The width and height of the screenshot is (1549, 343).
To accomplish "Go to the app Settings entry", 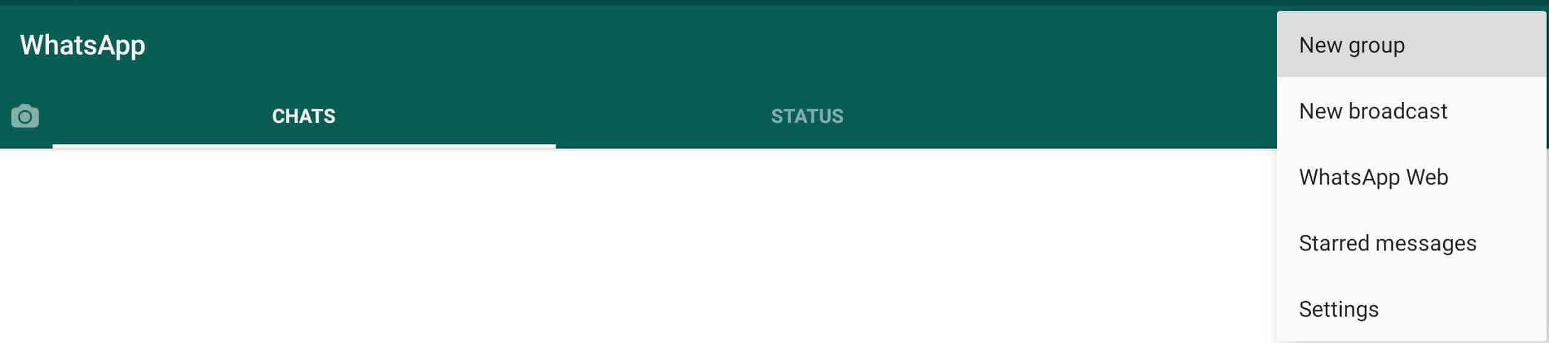I will tap(1411, 309).
